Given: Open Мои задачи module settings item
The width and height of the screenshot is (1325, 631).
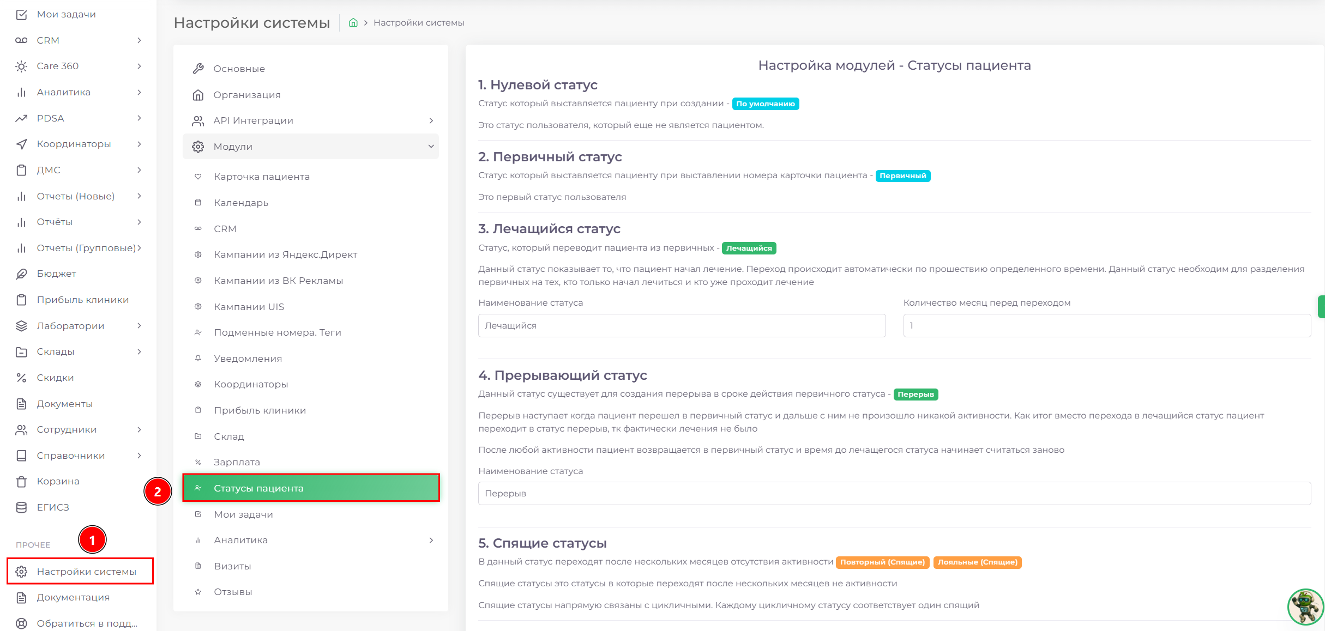Looking at the screenshot, I should (311, 514).
